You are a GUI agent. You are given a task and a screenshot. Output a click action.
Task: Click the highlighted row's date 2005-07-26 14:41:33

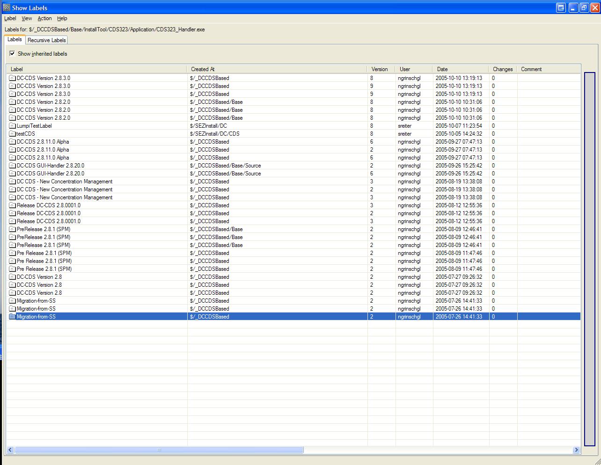(459, 317)
